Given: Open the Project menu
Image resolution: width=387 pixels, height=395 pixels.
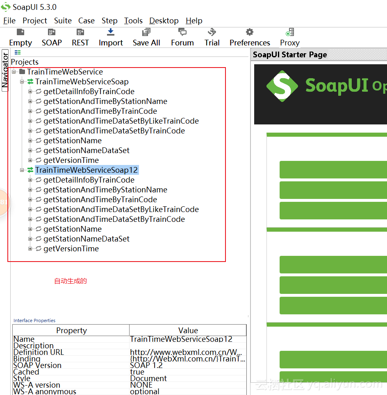Looking at the screenshot, I should tap(35, 20).
